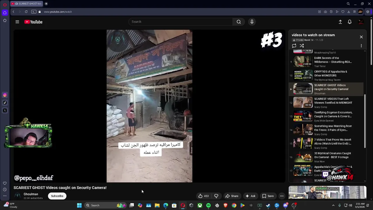
Task: Like the video with 453 likes
Action: (x=203, y=196)
